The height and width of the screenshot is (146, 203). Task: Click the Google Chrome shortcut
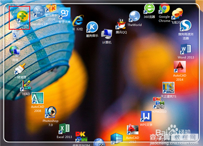coord(164,9)
